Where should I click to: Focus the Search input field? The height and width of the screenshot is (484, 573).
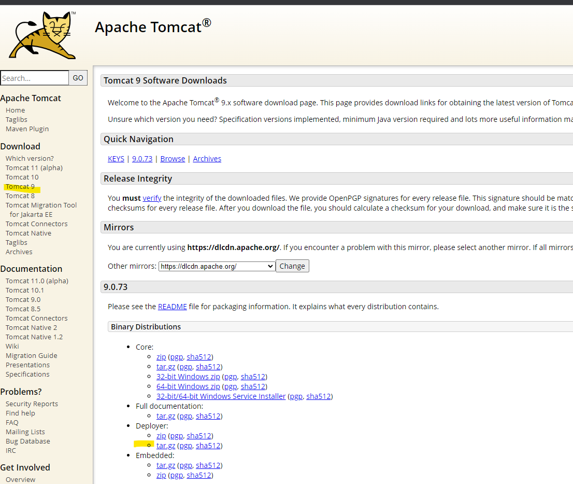tap(34, 78)
